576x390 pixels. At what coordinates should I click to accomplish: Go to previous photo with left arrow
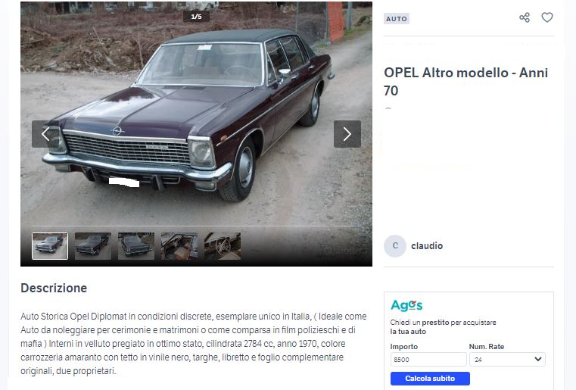pos(45,134)
